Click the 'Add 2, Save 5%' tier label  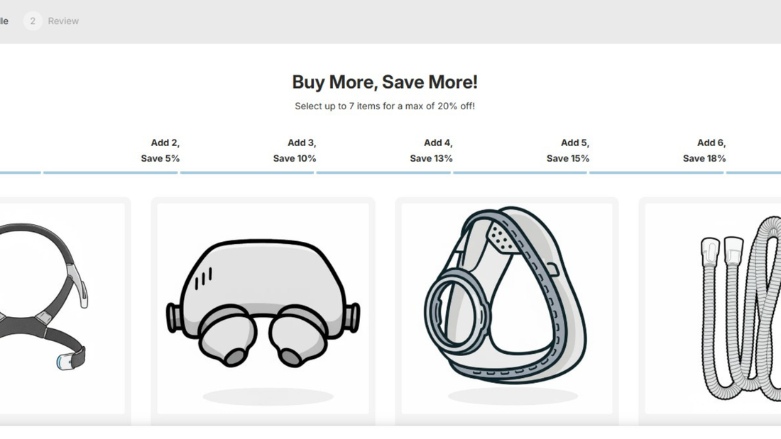(x=160, y=150)
